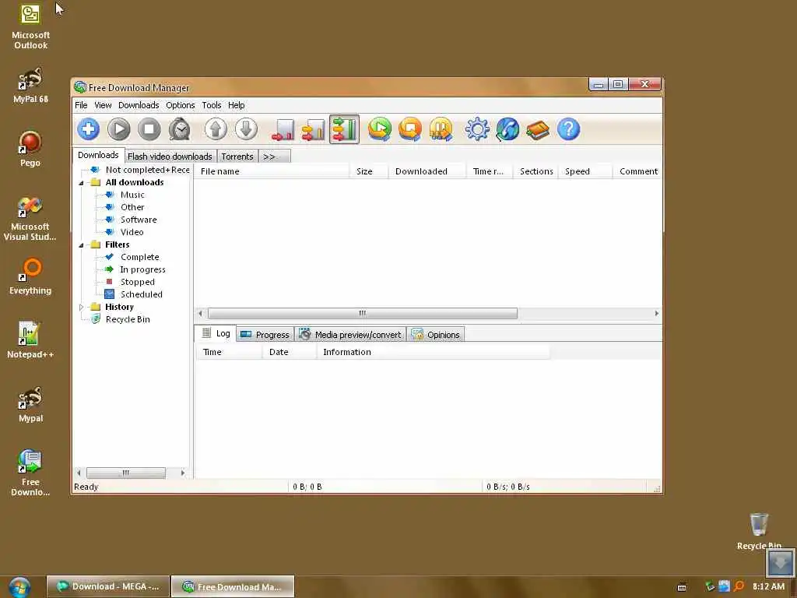Image resolution: width=797 pixels, height=598 pixels.
Task: Move download down with the down arrow icon
Action: [246, 129]
